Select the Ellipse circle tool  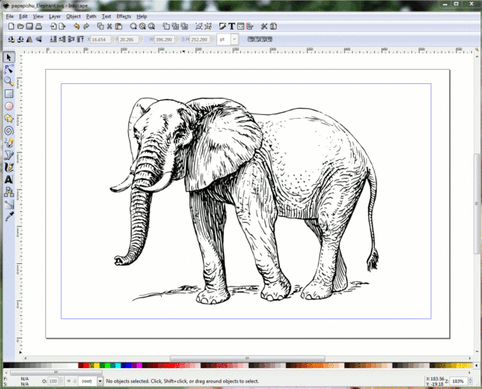9,106
